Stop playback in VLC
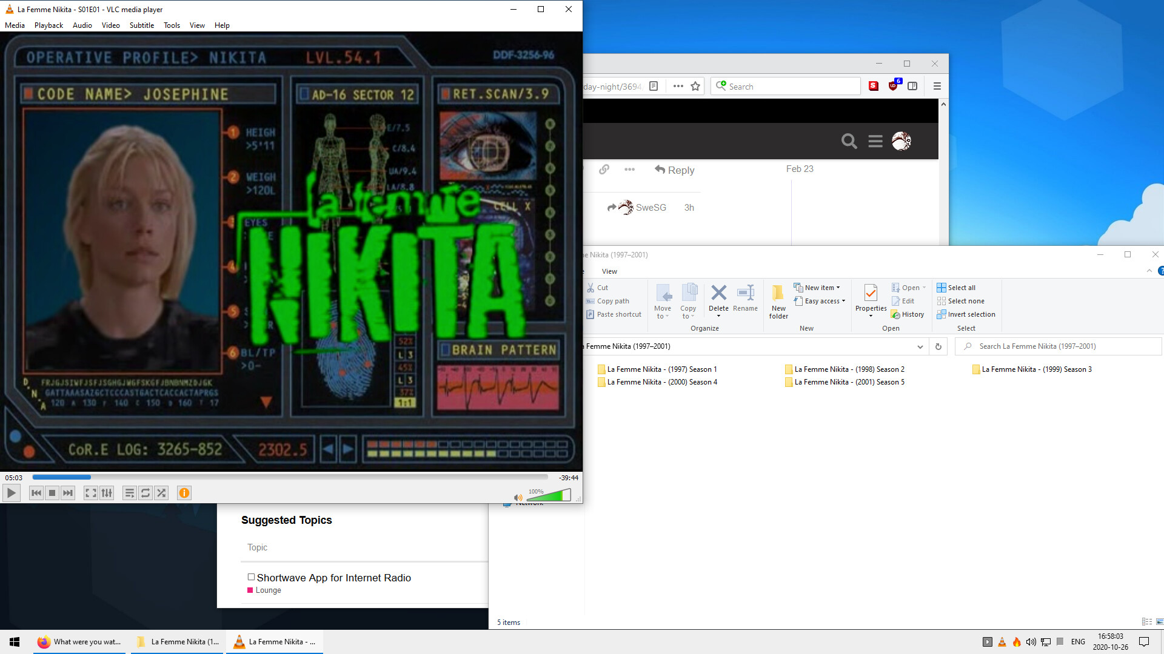Viewport: 1164px width, 654px height. pos(52,493)
